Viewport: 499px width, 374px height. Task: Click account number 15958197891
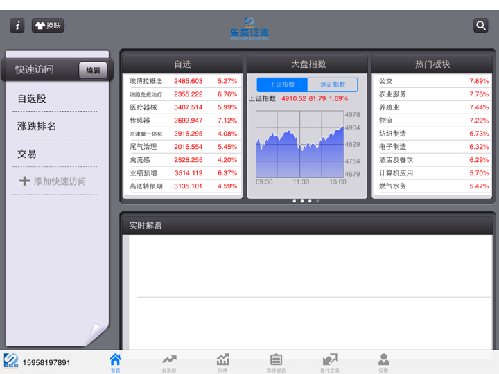pyautogui.click(x=46, y=362)
